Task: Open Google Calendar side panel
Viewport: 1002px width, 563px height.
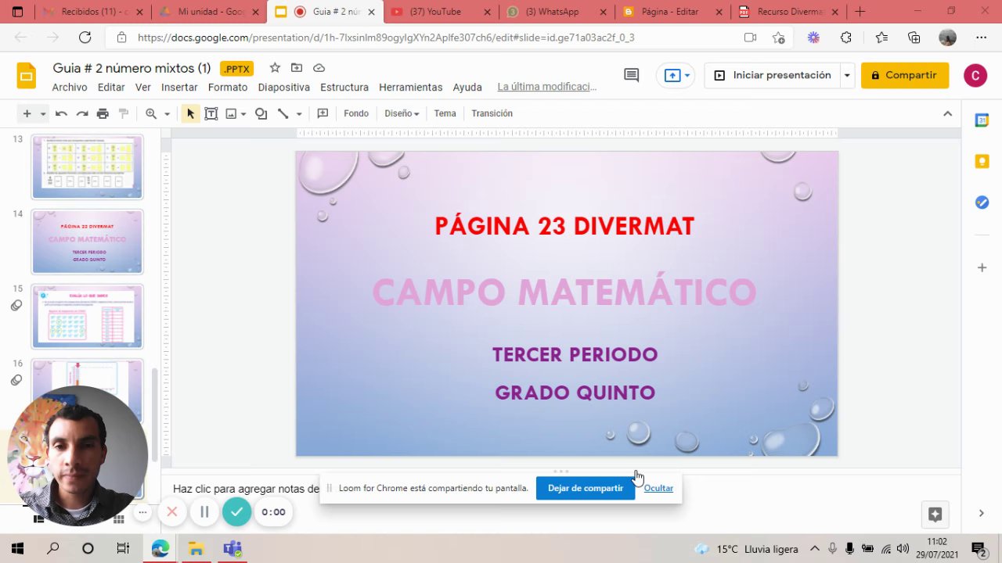Action: (x=982, y=120)
